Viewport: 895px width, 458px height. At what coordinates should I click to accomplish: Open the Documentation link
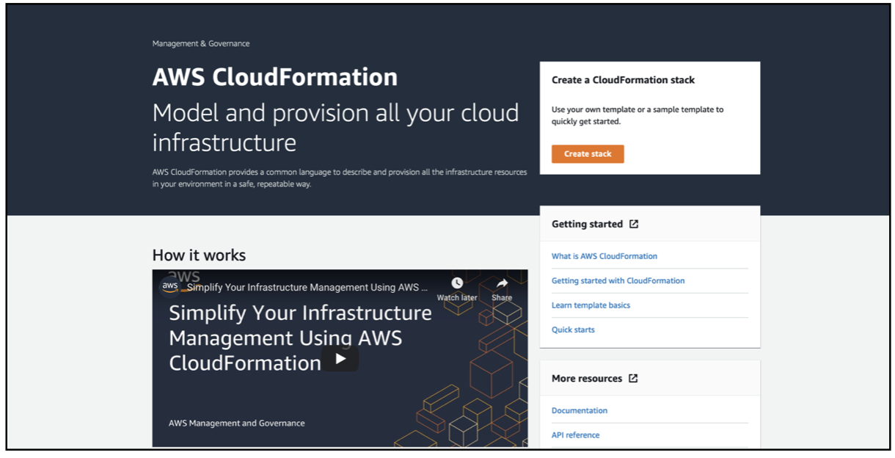coord(580,410)
